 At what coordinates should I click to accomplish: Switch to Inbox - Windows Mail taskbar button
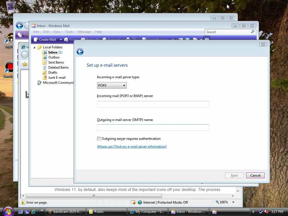pos(188,212)
